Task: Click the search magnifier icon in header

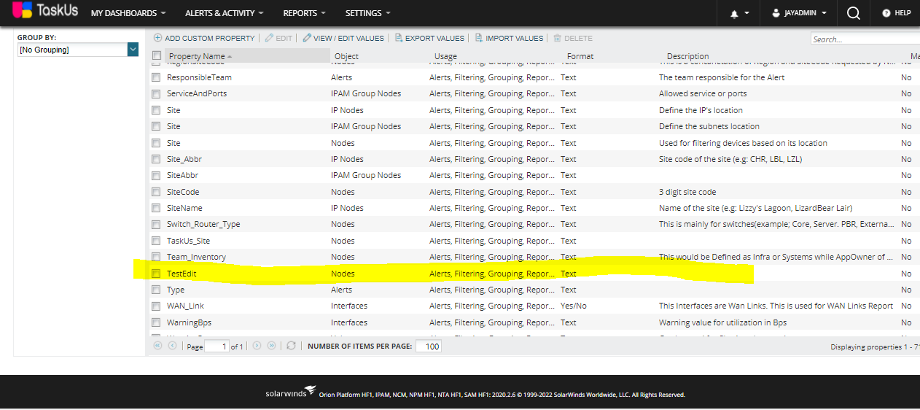Action: click(853, 12)
